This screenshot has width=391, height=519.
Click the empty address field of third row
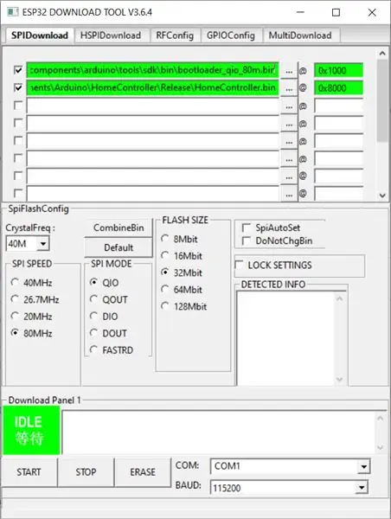[338, 106]
